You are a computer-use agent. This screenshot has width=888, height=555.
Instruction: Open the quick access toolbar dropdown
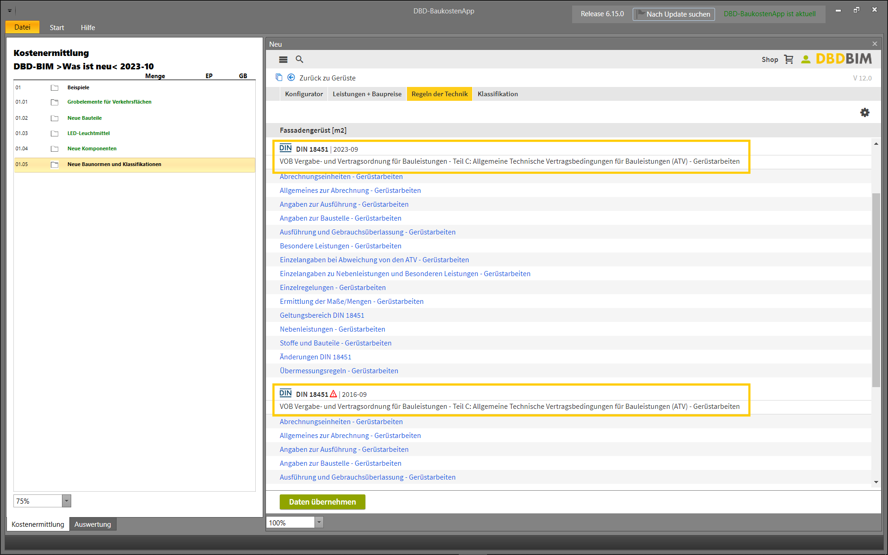tap(10, 10)
